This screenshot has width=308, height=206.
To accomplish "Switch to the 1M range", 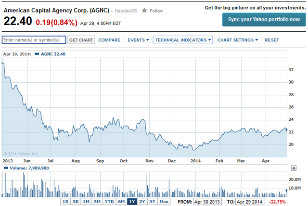I will click(x=86, y=202).
